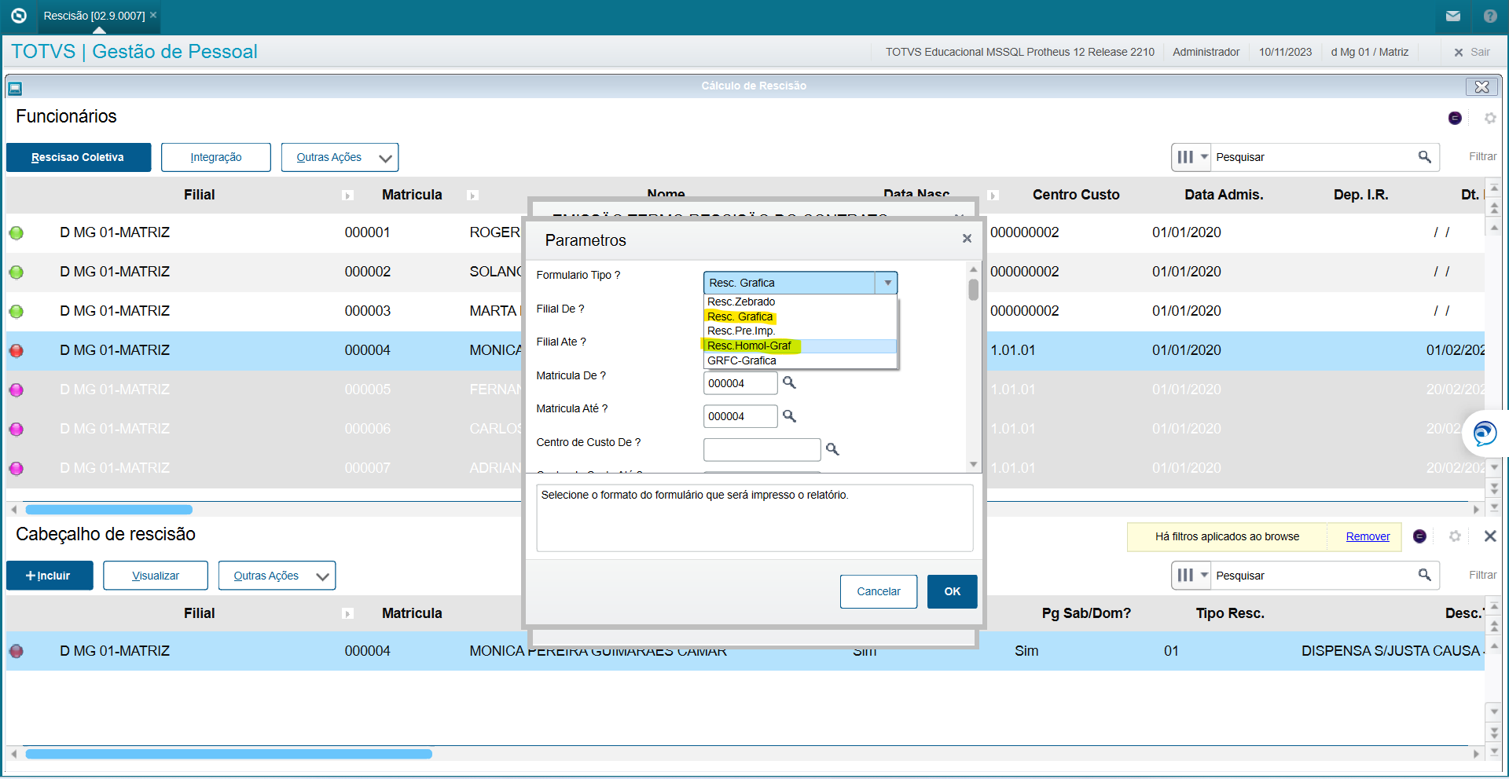Screen dimensions: 1509x779
Task: Open column selector in Cabeçalho search bar
Action: tap(1191, 576)
